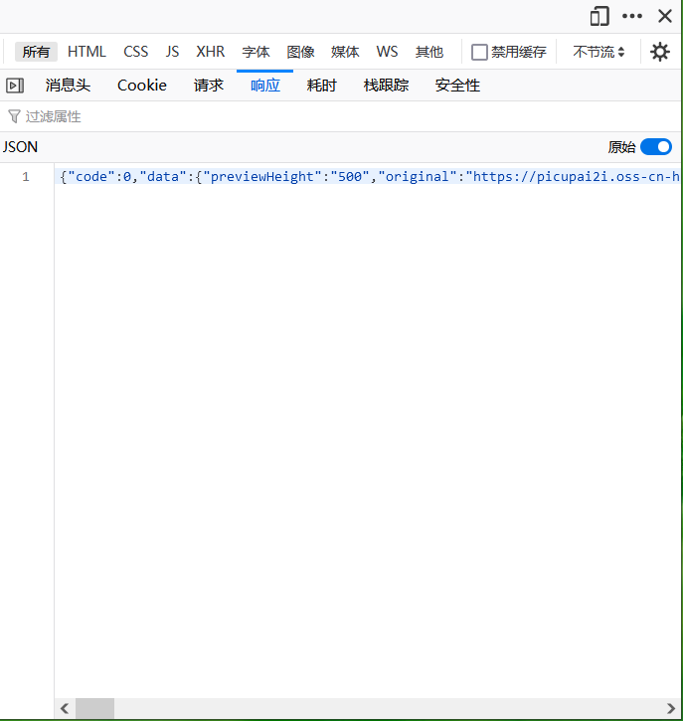Click the filter funnel icon

click(x=14, y=116)
